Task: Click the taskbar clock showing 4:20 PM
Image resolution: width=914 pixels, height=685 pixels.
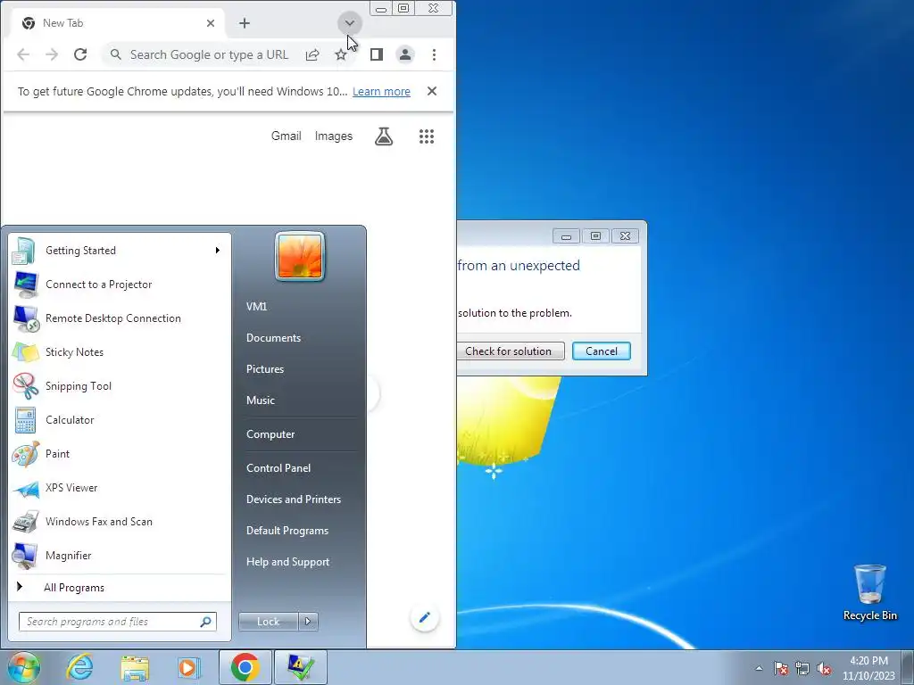Action: 868,668
